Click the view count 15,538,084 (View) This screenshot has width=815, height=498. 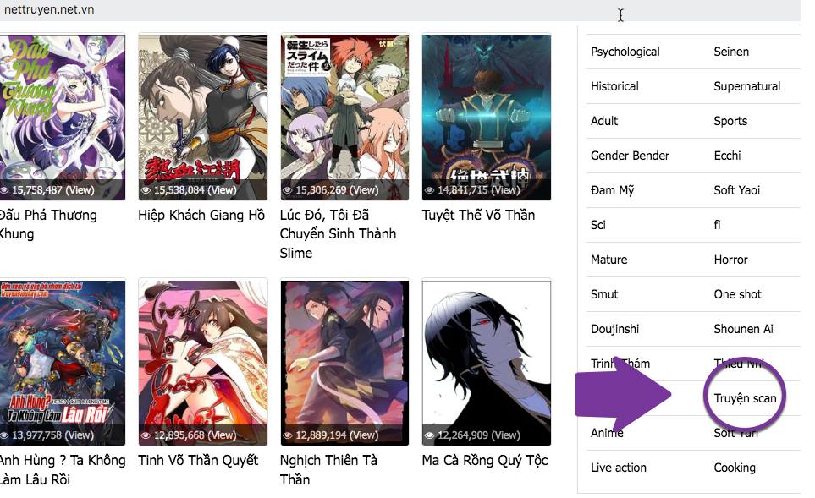(195, 190)
